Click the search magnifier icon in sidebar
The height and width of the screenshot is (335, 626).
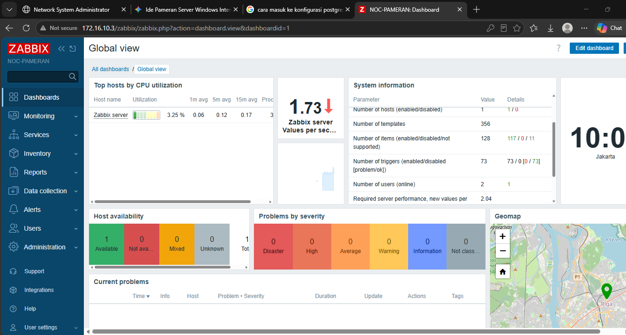pyautogui.click(x=73, y=76)
